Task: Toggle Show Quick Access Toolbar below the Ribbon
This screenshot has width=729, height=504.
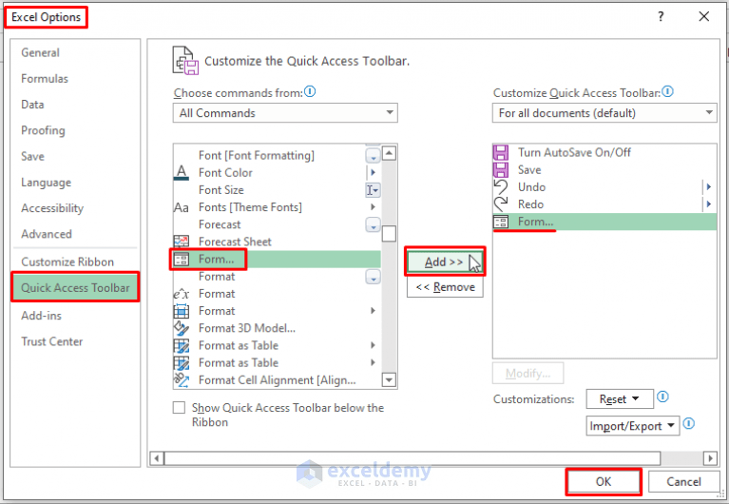Action: pos(179,408)
